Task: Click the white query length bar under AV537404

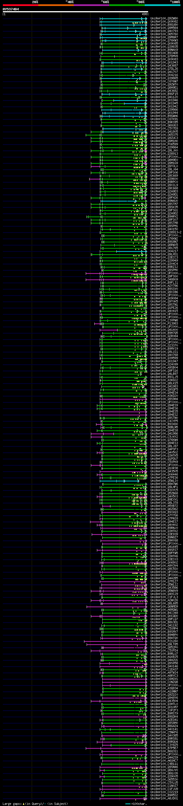Action: point(75,12)
